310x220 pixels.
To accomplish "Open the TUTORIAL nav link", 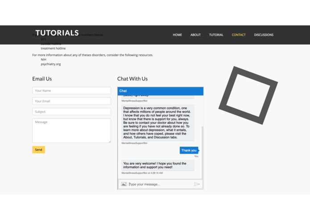I will pos(216,35).
